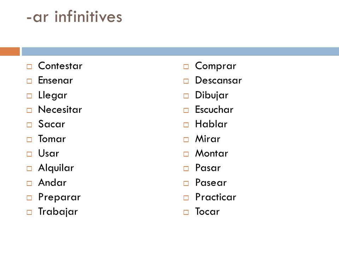The height and width of the screenshot is (254, 339).
Task: Select the Sacar list item
Action: pos(52,124)
